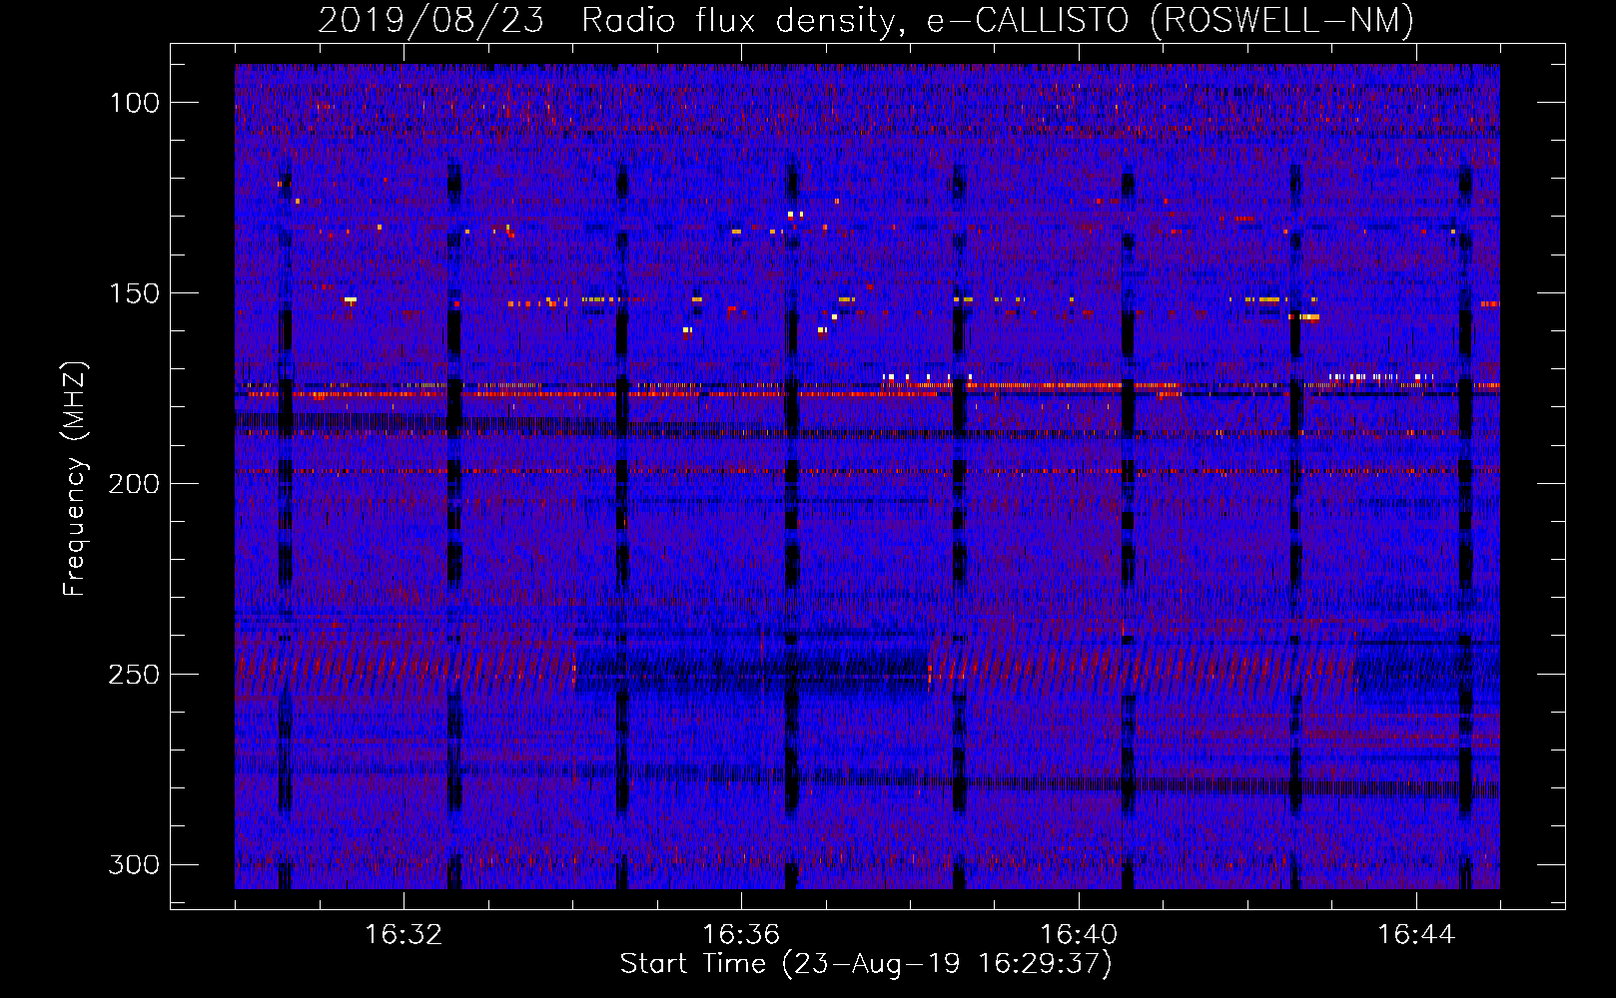Click the 250 frequency tick label
The height and width of the screenshot is (998, 1616).
(135, 675)
